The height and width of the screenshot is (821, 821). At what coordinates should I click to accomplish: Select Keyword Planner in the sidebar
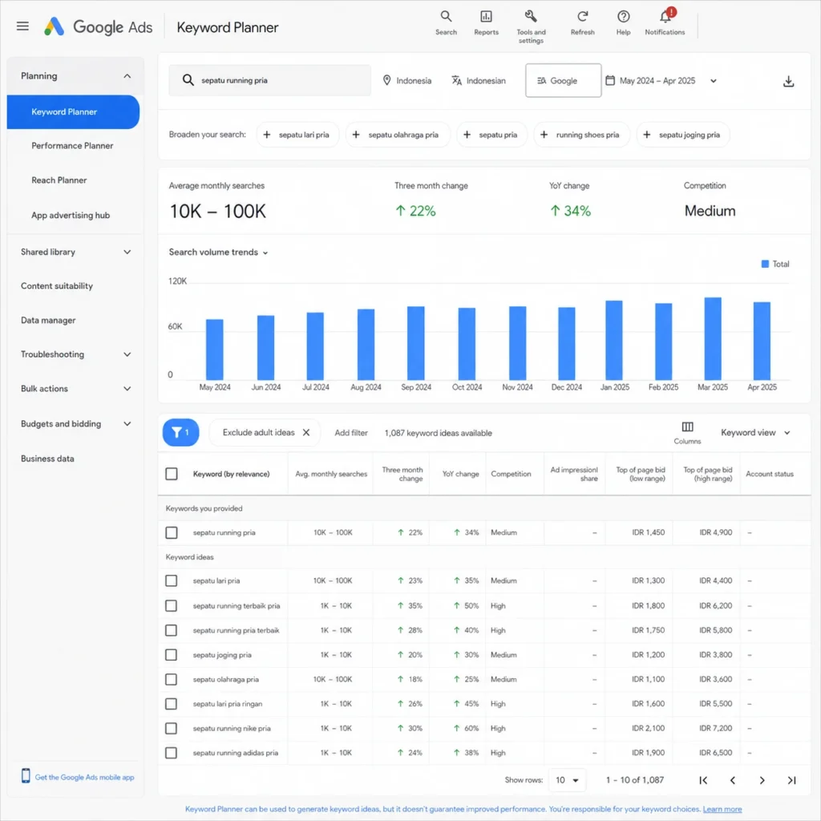click(73, 112)
